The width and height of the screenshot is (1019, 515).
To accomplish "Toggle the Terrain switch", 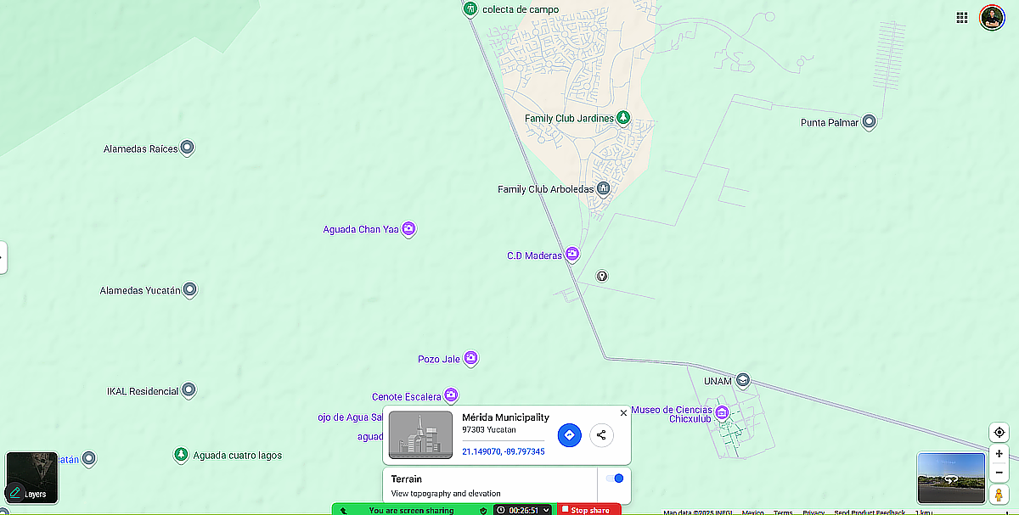I will coord(615,479).
